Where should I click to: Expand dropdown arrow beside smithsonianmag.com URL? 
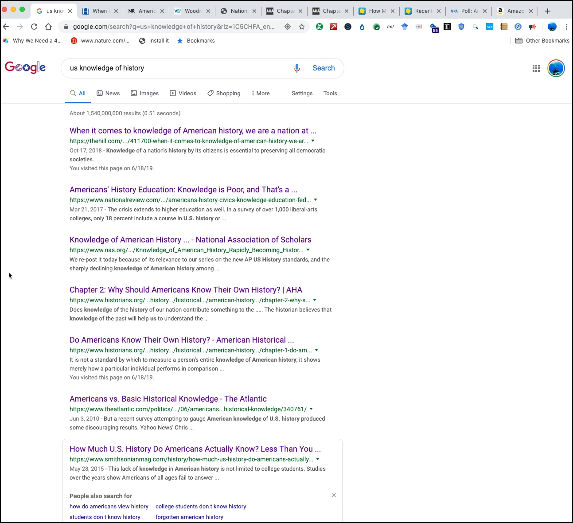click(x=318, y=459)
